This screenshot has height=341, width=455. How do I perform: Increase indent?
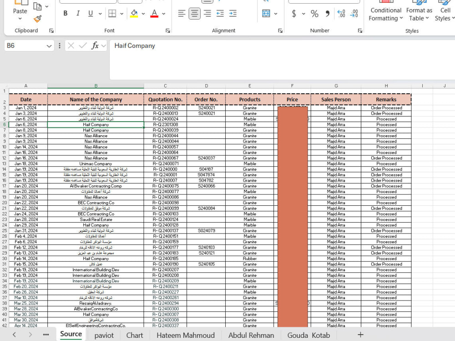pyautogui.click(x=233, y=13)
